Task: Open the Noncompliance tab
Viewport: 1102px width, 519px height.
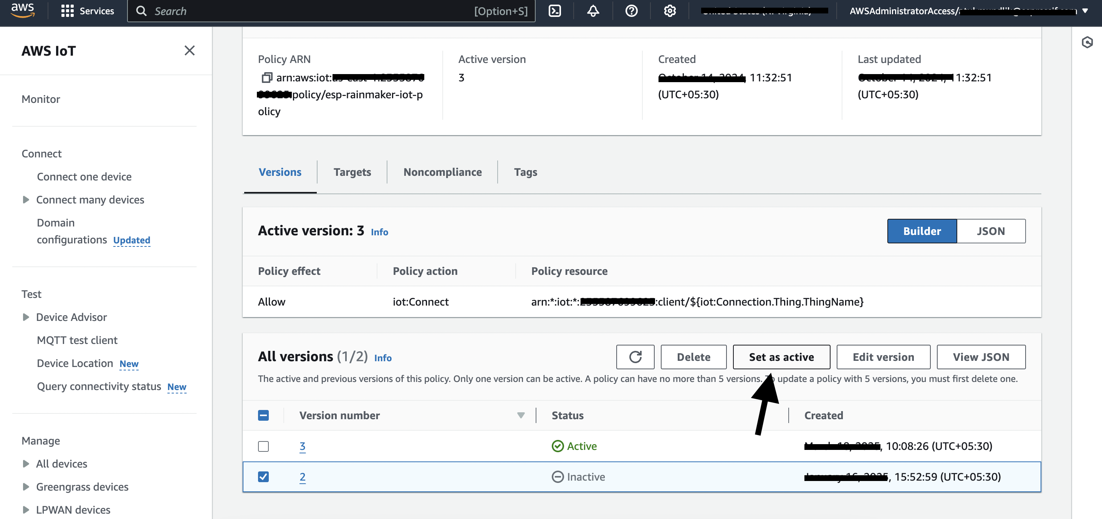Action: click(442, 172)
